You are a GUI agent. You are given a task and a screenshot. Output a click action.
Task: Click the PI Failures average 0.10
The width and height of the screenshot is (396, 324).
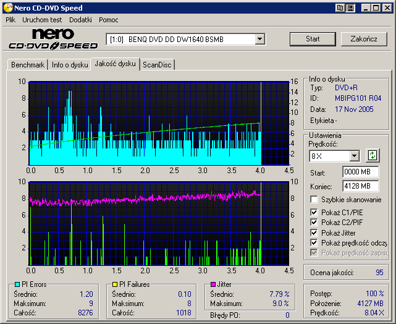(184, 294)
